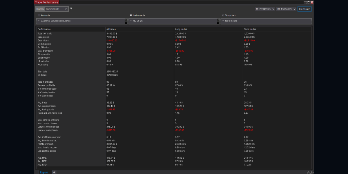Select the Profit factor row label
This screenshot has height=174, width=348.
tap(43, 47)
